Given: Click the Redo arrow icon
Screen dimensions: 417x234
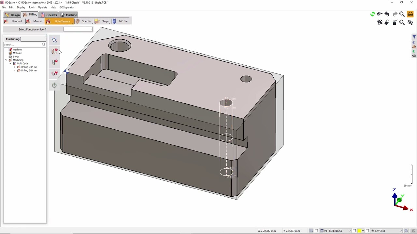Looking at the screenshot, I should (x=395, y=14).
